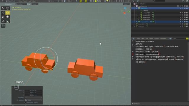Viewport: 189px width, 106px height.
Task: Choose the combined Transform tool
Action: click(7, 17)
